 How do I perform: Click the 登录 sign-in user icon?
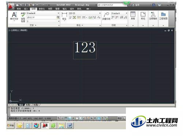[133, 5]
